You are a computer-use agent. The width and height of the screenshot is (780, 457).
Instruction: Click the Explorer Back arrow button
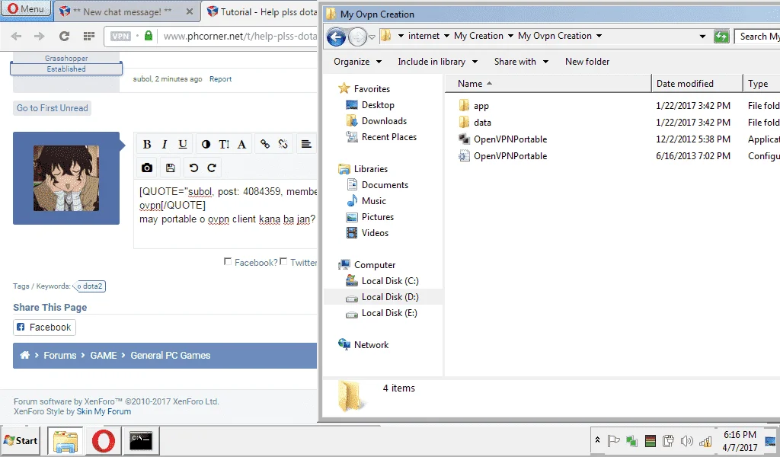pyautogui.click(x=336, y=37)
